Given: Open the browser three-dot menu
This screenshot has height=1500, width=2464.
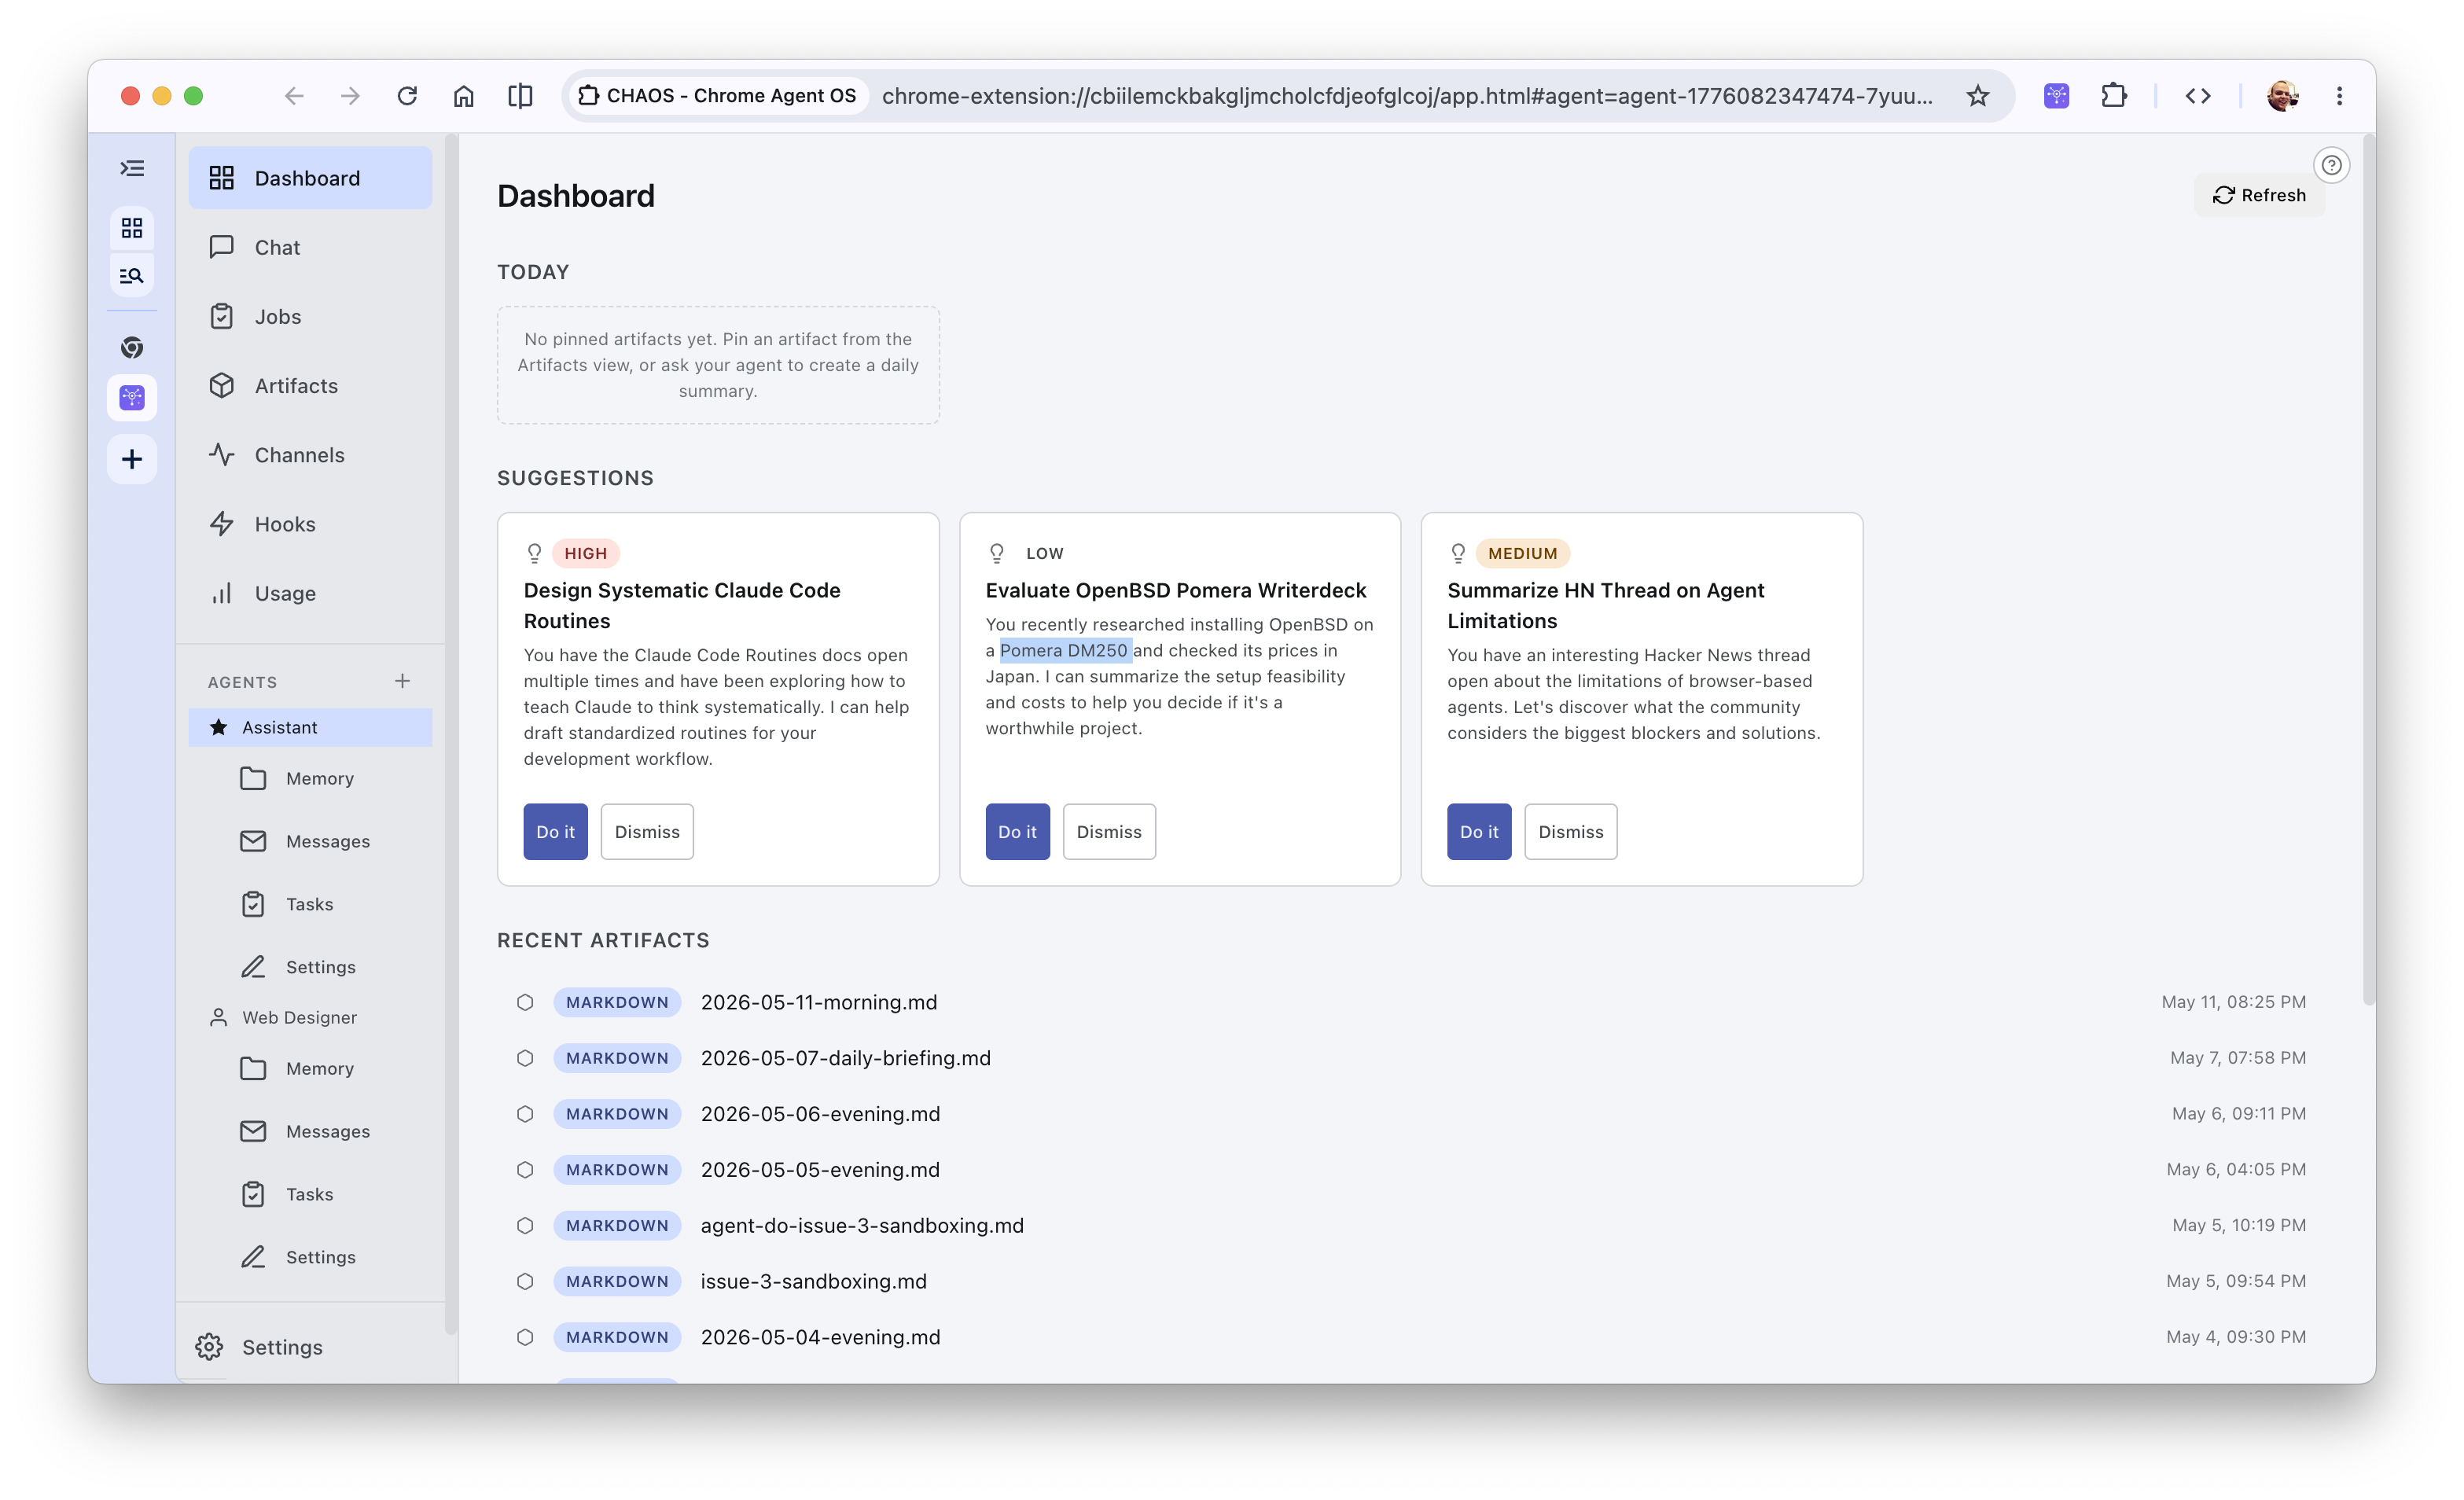Looking at the screenshot, I should (x=2339, y=96).
